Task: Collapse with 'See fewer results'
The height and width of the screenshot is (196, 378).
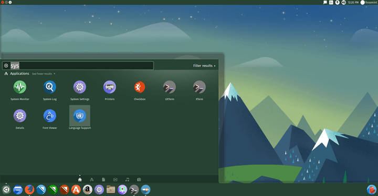Action: 44,74
